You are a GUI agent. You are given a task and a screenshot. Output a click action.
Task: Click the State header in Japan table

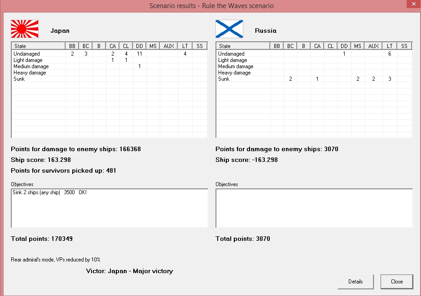39,46
